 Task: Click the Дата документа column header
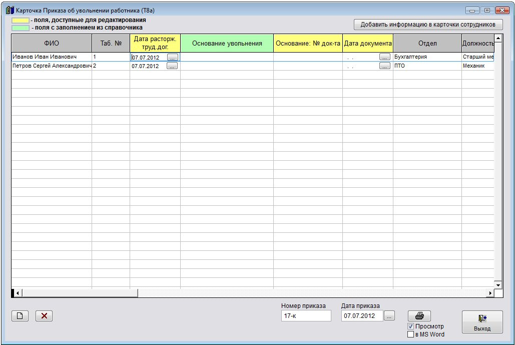(x=368, y=43)
